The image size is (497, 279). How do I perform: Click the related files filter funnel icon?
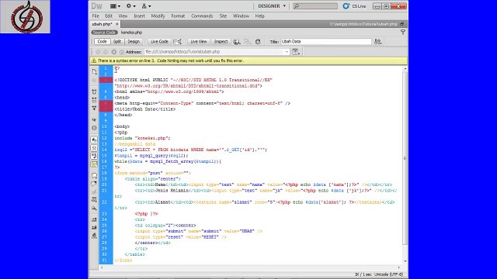[403, 33]
